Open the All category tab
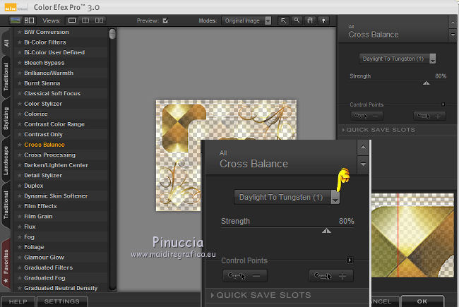The height and width of the screenshot is (307, 459). click(6, 43)
